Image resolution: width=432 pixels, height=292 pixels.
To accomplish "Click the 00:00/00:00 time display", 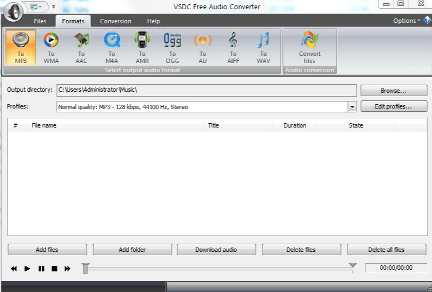I will [396, 268].
